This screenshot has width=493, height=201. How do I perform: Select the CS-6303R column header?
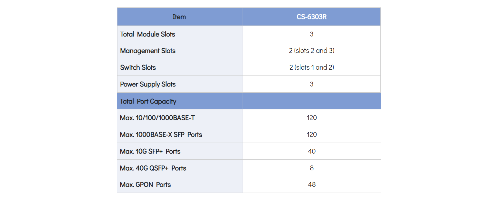311,17
